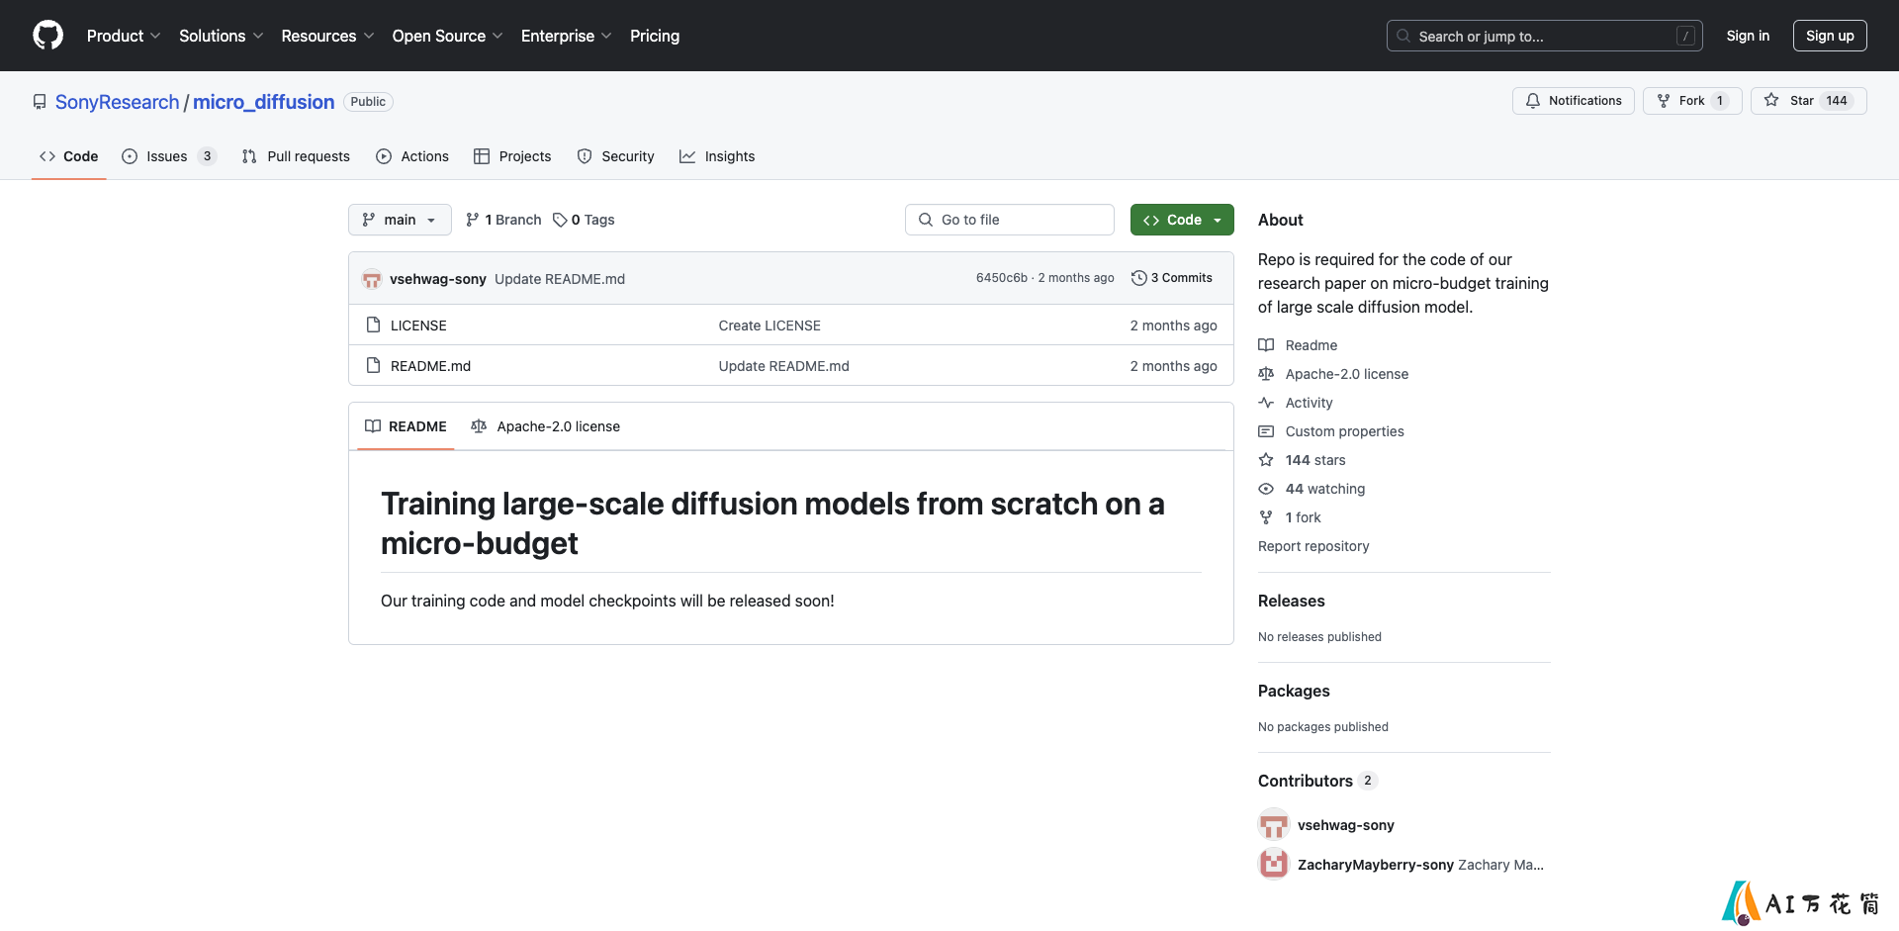The image size is (1899, 931).
Task: Open vsehwag-sony commit author link
Action: tap(438, 279)
